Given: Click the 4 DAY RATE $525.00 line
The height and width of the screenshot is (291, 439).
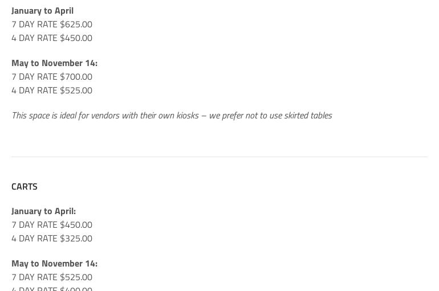Looking at the screenshot, I should coord(52,91).
